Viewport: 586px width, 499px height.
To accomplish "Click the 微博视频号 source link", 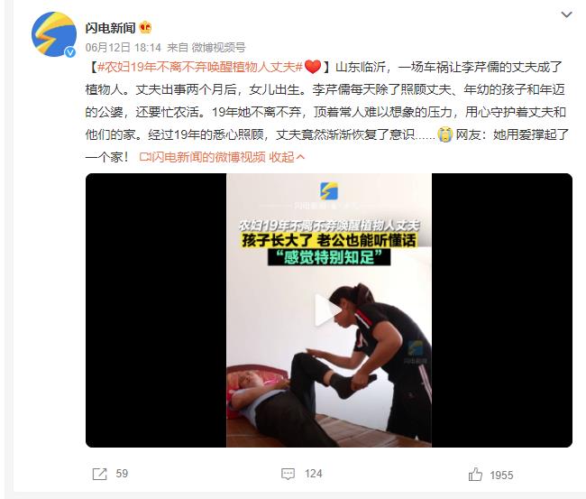I will [218, 48].
